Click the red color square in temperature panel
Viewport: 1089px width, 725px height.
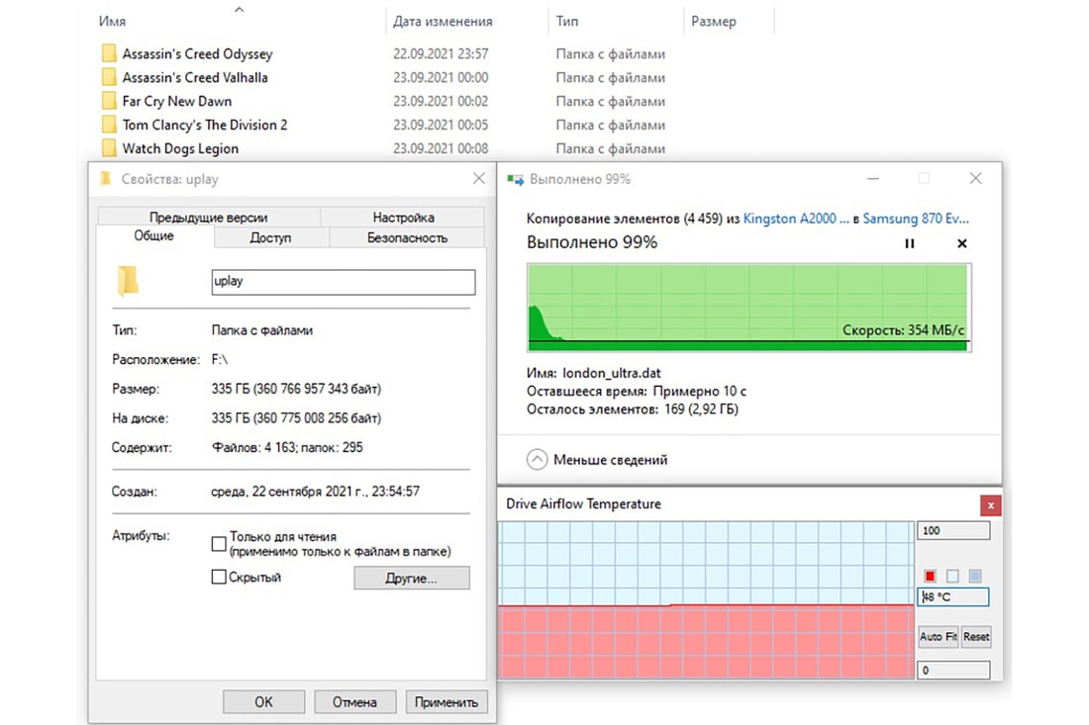[930, 576]
